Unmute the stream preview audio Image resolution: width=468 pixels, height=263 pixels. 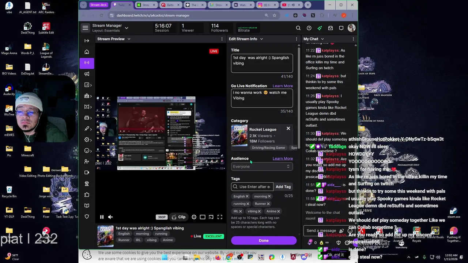(110, 217)
